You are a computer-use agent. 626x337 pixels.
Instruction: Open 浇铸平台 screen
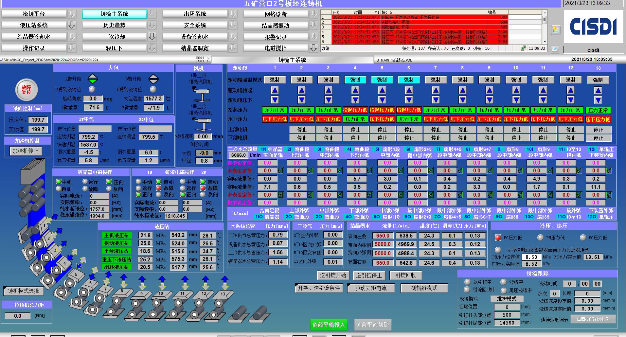click(34, 14)
